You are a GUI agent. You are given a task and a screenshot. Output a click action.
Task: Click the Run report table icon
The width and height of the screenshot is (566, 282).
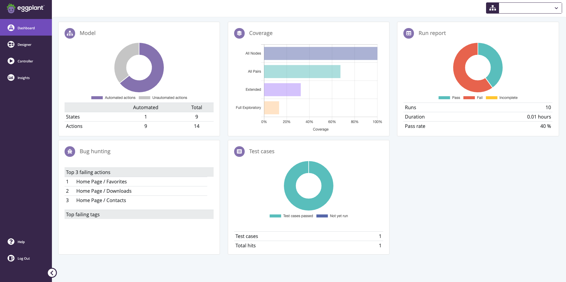point(409,33)
